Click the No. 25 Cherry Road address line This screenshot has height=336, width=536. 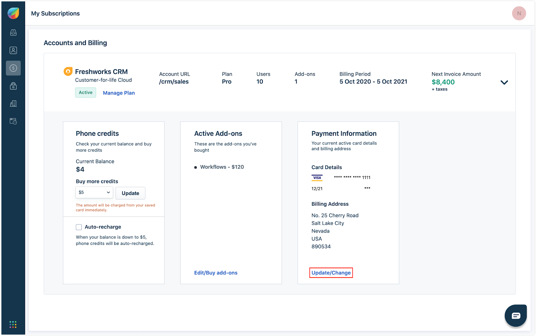click(335, 215)
